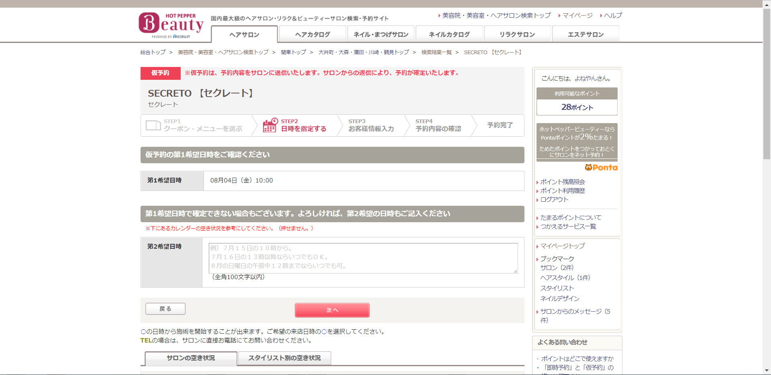Click SECRETO【セクレート】 breadcrumb

[x=493, y=52]
